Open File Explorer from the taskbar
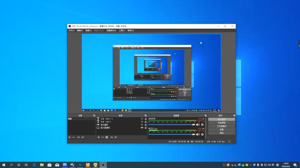300x168 pixels. pos(42,165)
